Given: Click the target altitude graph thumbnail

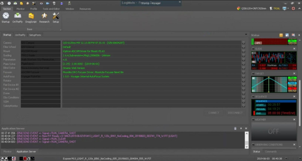Looking at the screenshot, I should click(269, 84).
